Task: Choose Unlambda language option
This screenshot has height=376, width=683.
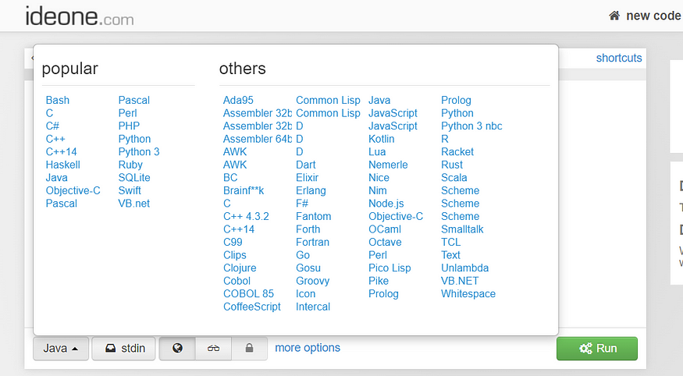Action: [464, 268]
